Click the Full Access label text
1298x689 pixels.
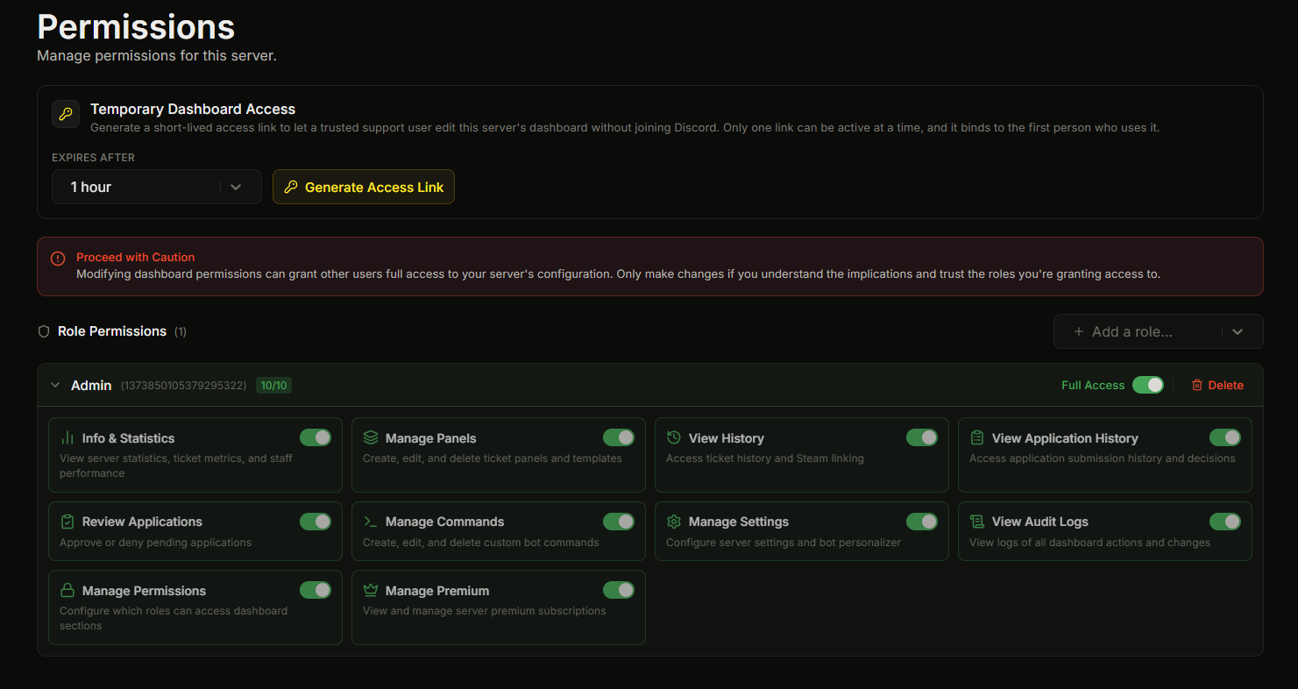tap(1093, 385)
